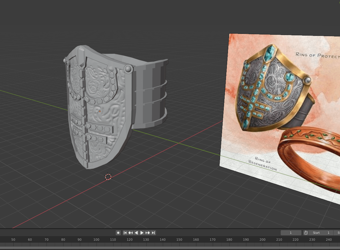
Task: Toggle the preview range stopwatch icon
Action: coord(306,233)
